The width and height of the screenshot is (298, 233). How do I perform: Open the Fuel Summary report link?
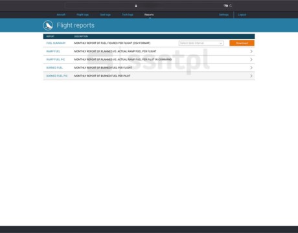[x=56, y=43]
